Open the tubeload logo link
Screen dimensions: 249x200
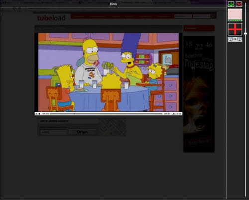[51, 18]
